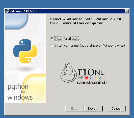
Task: Click the yellow rounded shape in banner
Action: (x=34, y=88)
